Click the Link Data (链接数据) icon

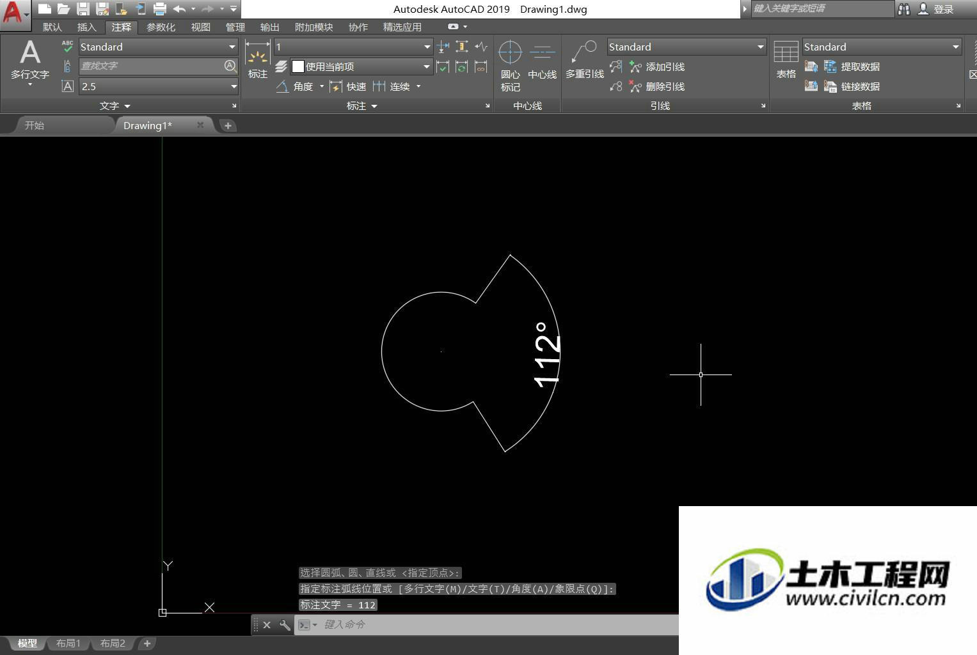[x=852, y=86]
